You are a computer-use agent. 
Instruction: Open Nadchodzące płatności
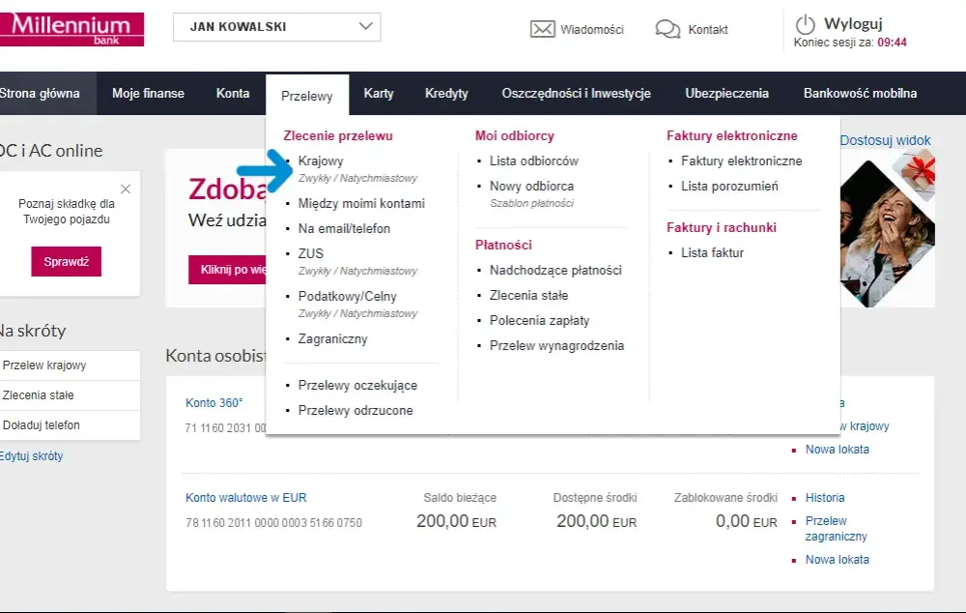[x=555, y=271]
